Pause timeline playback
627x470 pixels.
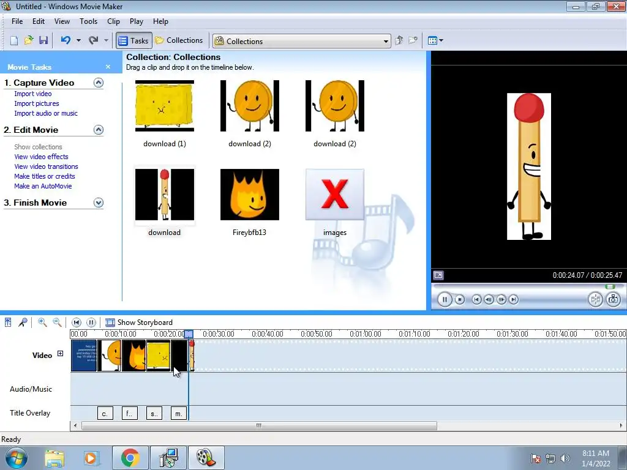tap(91, 322)
